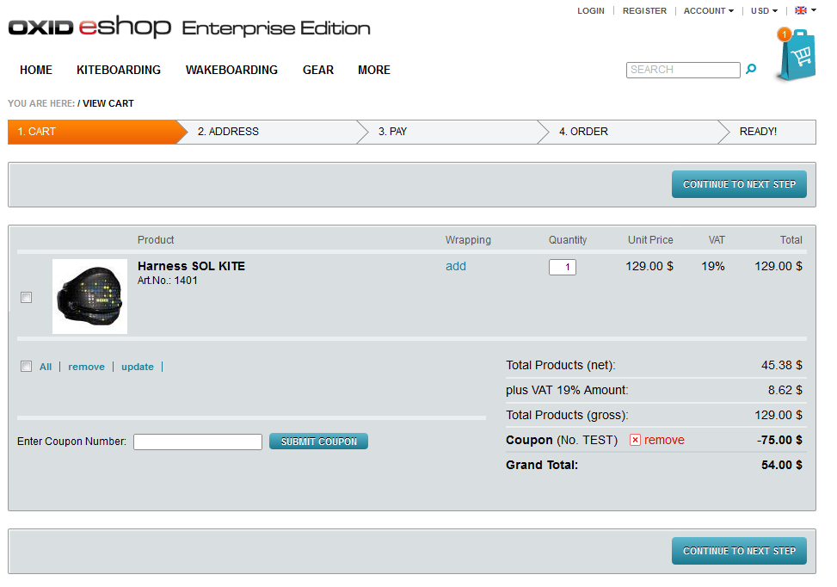This screenshot has width=837, height=587.
Task: Open the USD currency dropdown
Action: [763, 11]
